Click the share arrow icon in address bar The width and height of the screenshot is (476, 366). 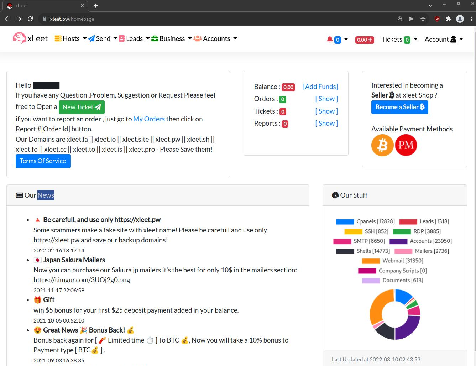(x=412, y=19)
